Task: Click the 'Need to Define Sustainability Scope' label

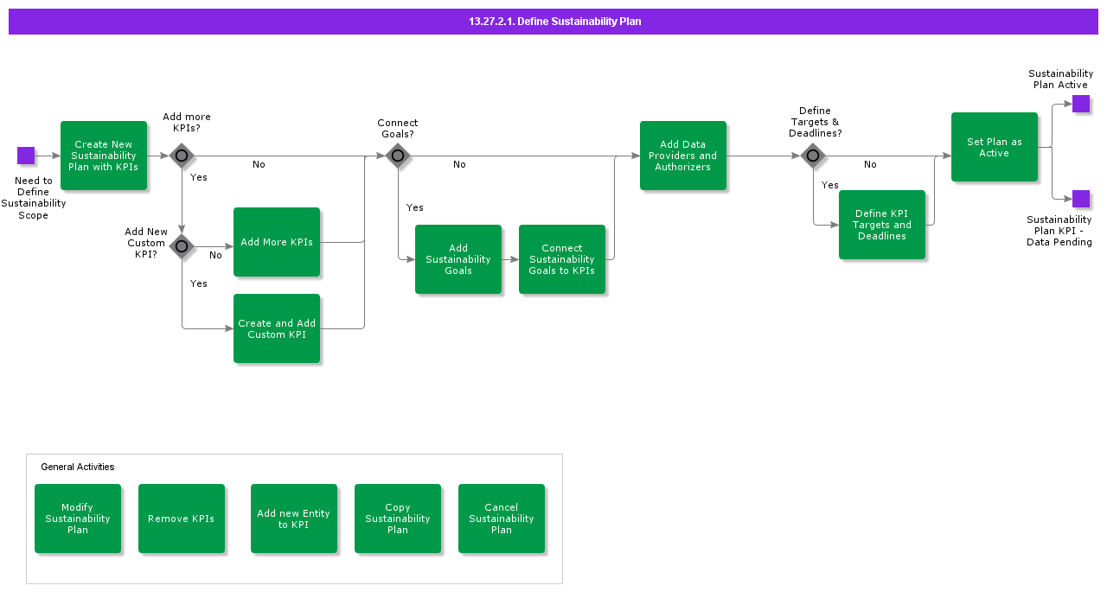Action: tap(34, 198)
